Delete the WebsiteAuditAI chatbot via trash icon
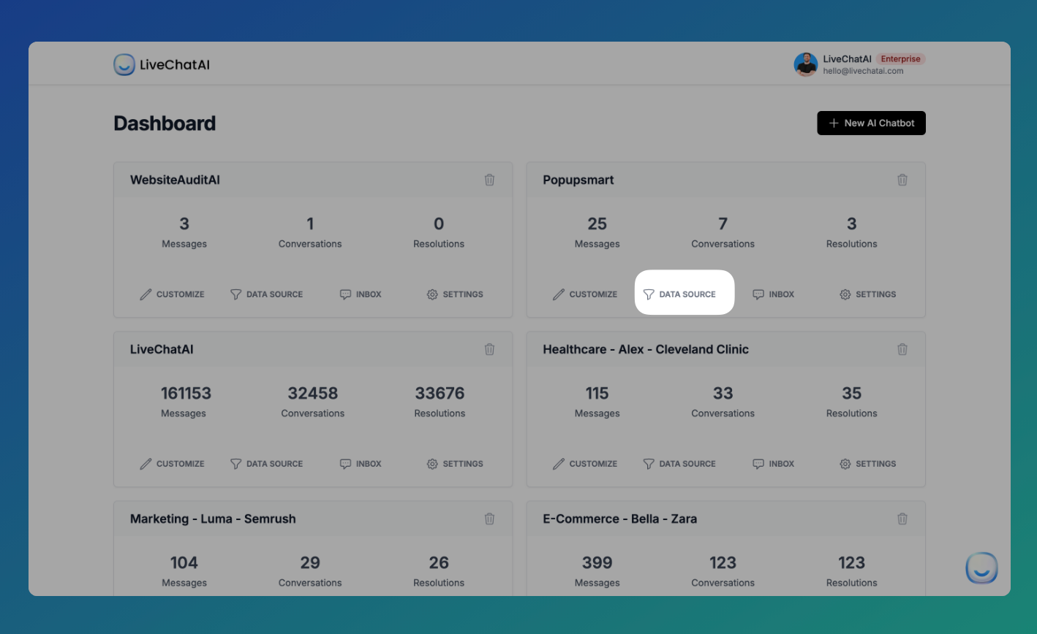Screen dimensions: 1037x634 489,180
